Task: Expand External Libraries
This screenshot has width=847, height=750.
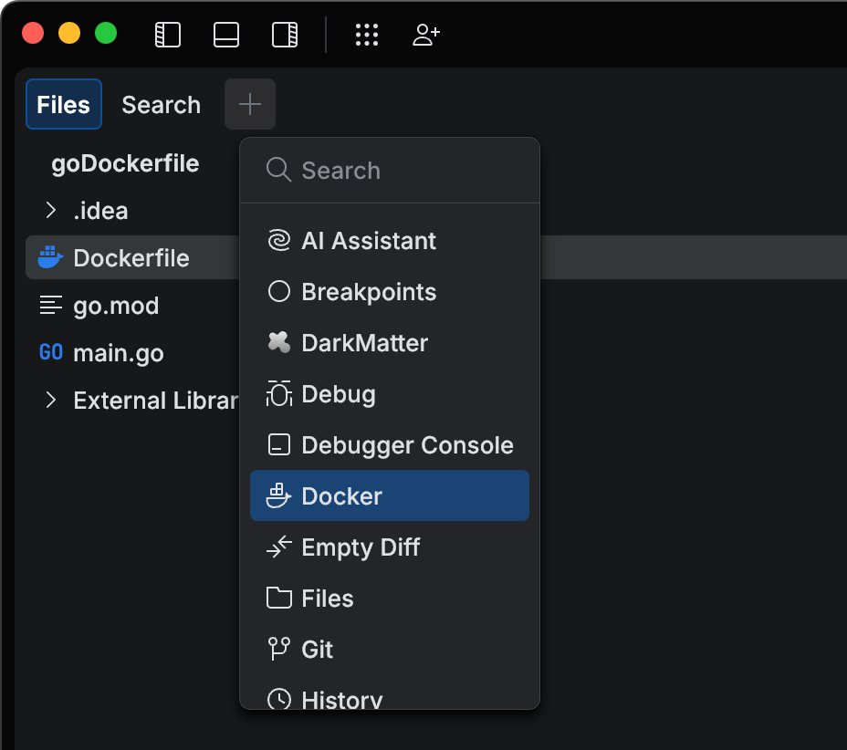Action: [51, 400]
